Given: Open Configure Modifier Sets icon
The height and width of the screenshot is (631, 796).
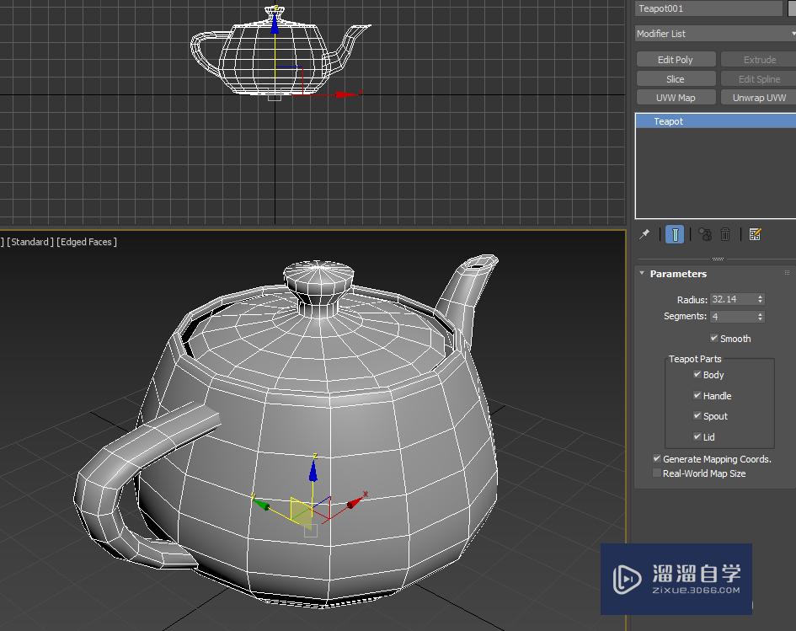Looking at the screenshot, I should pos(755,234).
